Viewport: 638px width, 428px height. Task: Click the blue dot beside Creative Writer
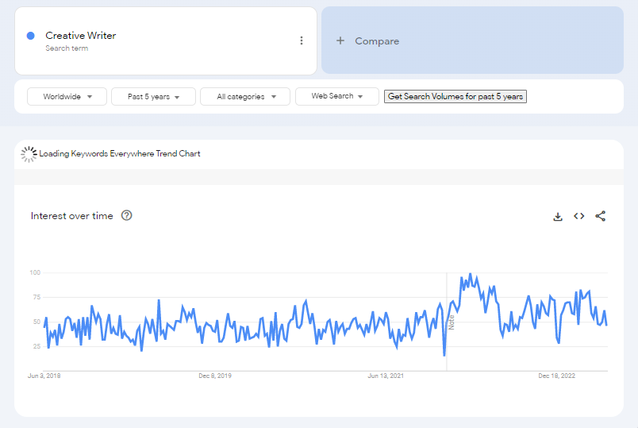[31, 36]
